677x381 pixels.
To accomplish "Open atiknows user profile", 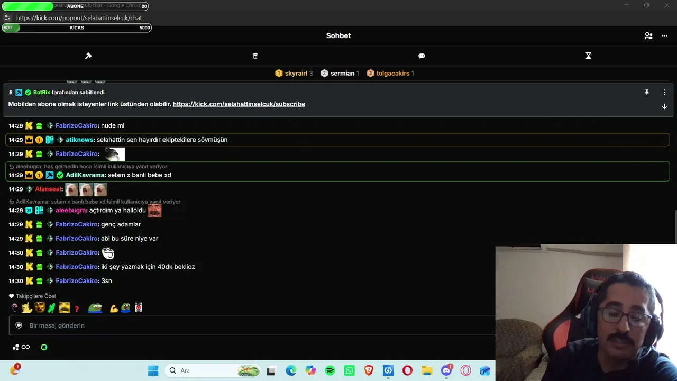I will tap(80, 140).
